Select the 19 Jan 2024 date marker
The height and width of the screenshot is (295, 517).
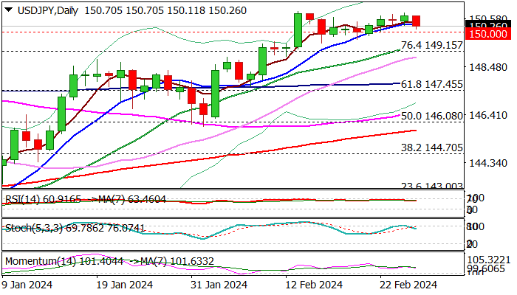(123, 285)
